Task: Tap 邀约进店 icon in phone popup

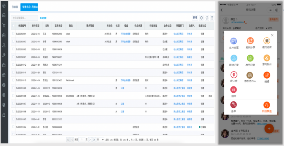Action: click(x=267, y=41)
